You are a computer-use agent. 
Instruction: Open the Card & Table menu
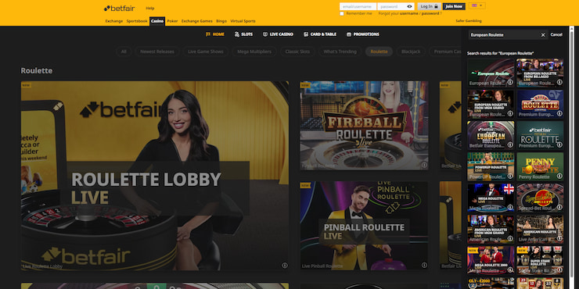point(320,34)
